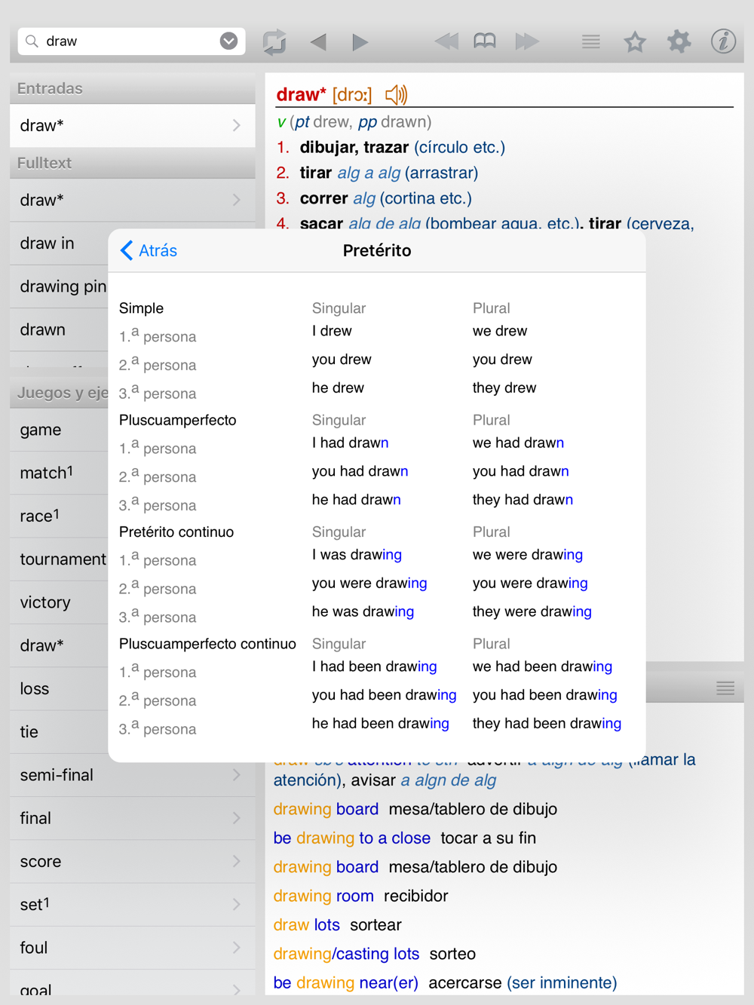Select 'score' in the sidebar list

pyautogui.click(x=133, y=861)
